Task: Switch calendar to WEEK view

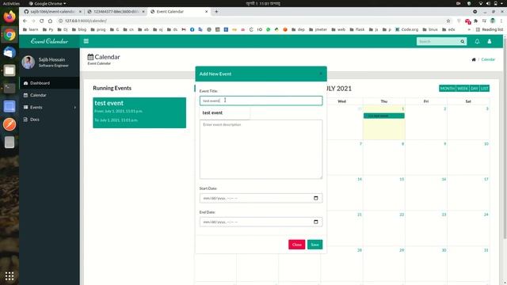Action: point(463,88)
